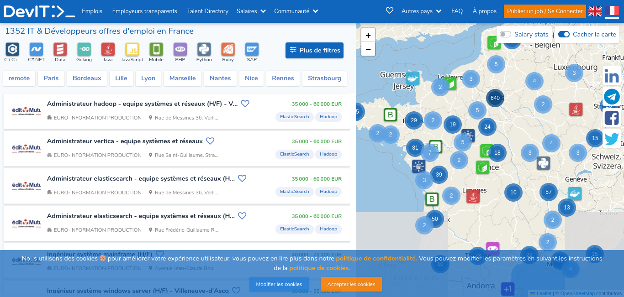This screenshot has width=624, height=297.
Task: Open the favorites heart in header
Action: point(389,10)
